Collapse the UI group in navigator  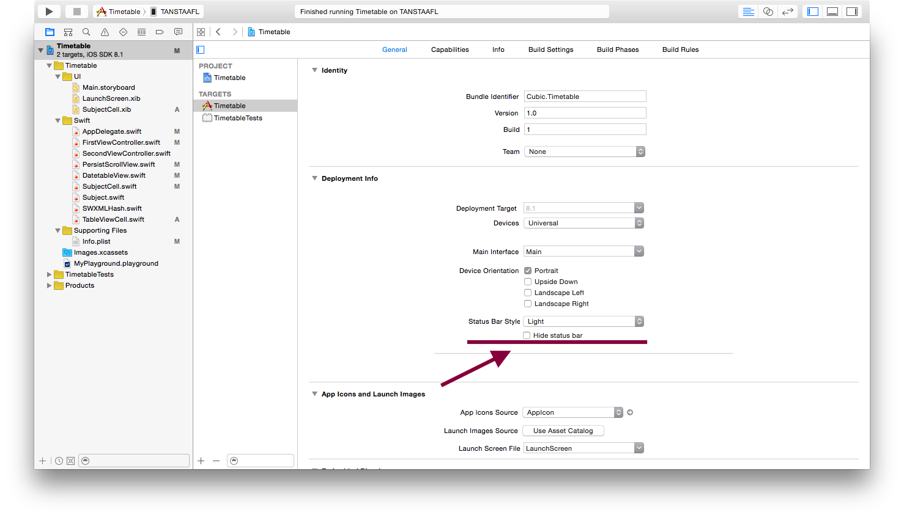coord(58,76)
